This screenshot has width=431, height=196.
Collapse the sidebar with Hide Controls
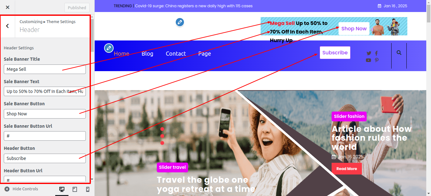click(x=21, y=189)
